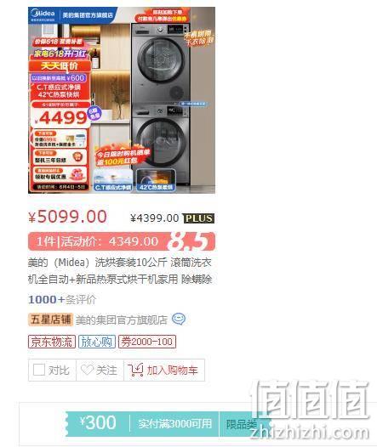Add item via 加入购物车 button
Image resolution: width=377 pixels, height=447 pixels.
164,370
